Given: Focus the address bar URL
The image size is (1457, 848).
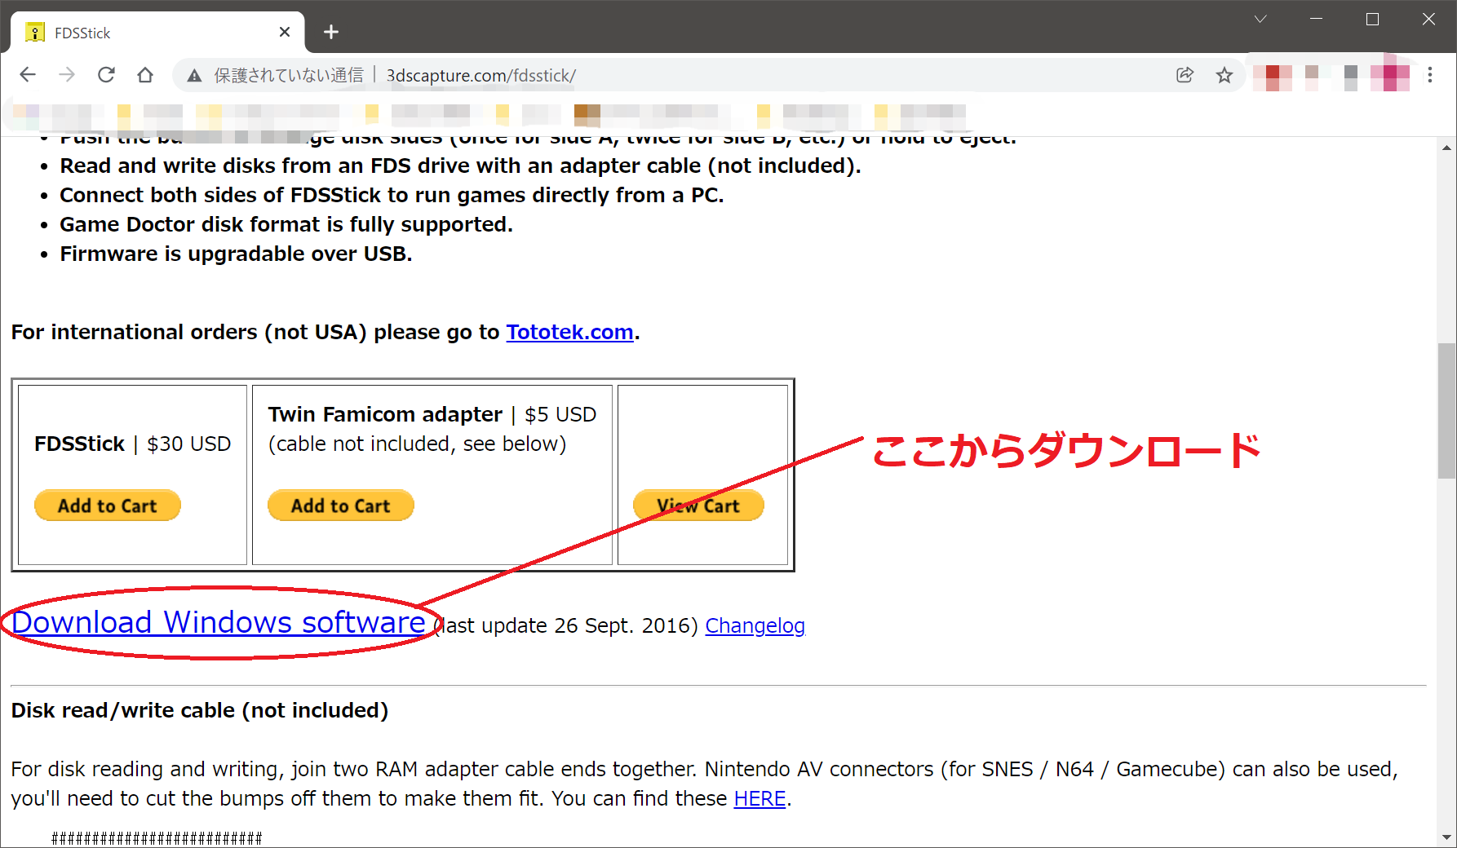Looking at the screenshot, I should tap(480, 76).
